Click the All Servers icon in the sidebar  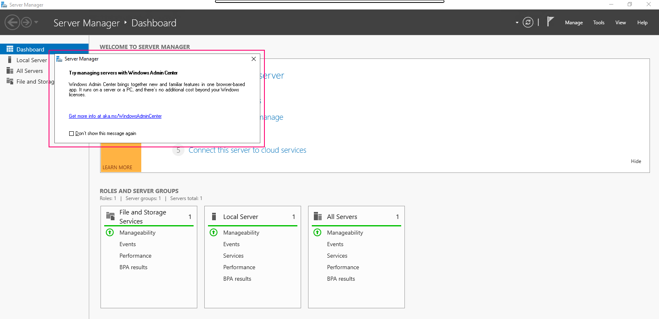click(10, 70)
